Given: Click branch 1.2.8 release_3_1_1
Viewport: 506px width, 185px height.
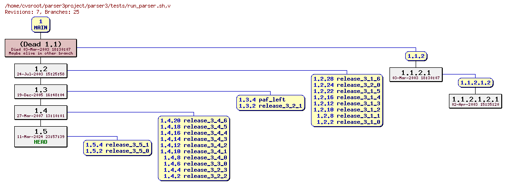Looking at the screenshot, I should click(x=349, y=116).
